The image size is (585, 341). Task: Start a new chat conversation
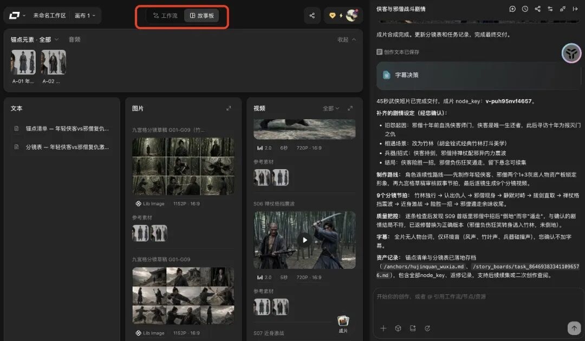click(512, 9)
